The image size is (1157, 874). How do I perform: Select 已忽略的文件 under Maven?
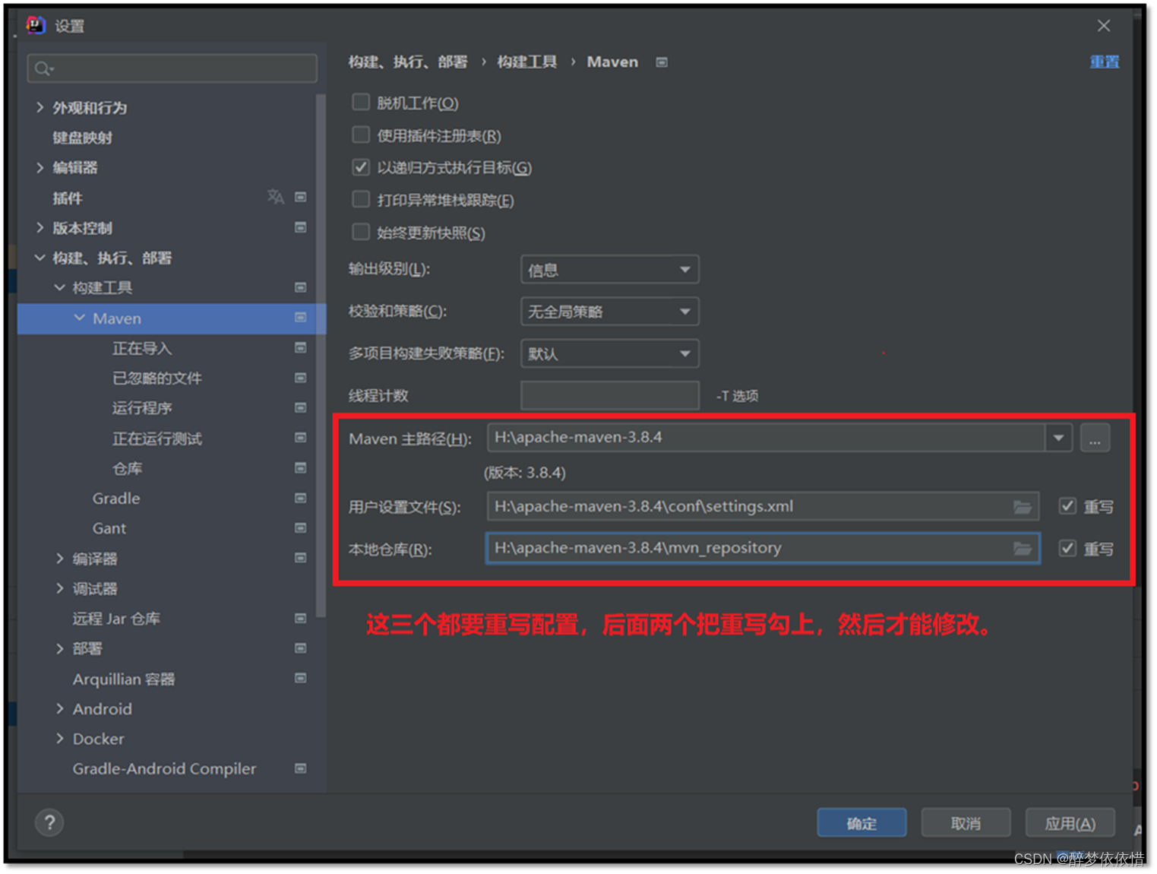(x=157, y=378)
